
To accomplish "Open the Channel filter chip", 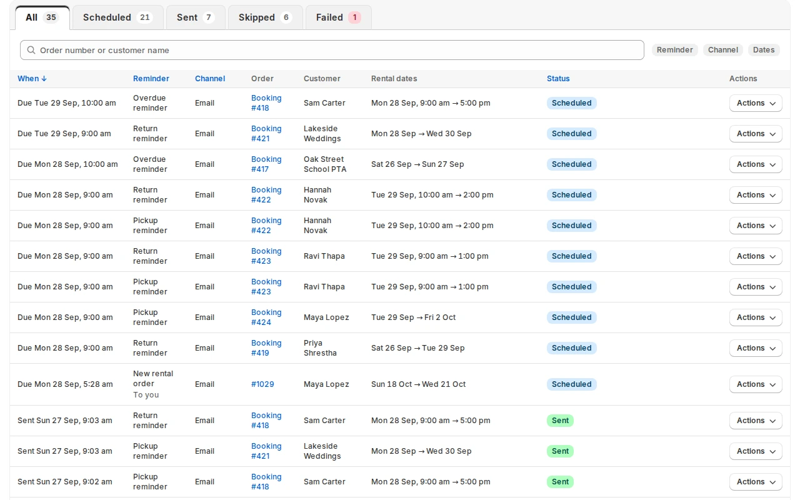I will pos(723,50).
